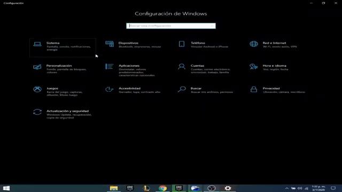Open Actualización y seguridad sync arrows icon

click(37, 112)
